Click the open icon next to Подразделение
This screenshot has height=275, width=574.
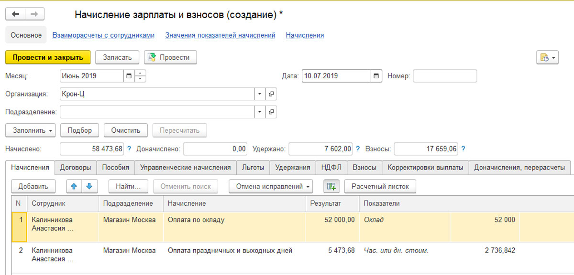pyautogui.click(x=271, y=112)
